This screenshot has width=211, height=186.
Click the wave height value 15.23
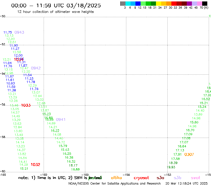[46, 114]
